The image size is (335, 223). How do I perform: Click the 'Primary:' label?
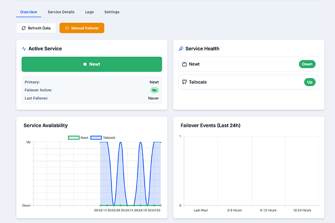coord(32,82)
